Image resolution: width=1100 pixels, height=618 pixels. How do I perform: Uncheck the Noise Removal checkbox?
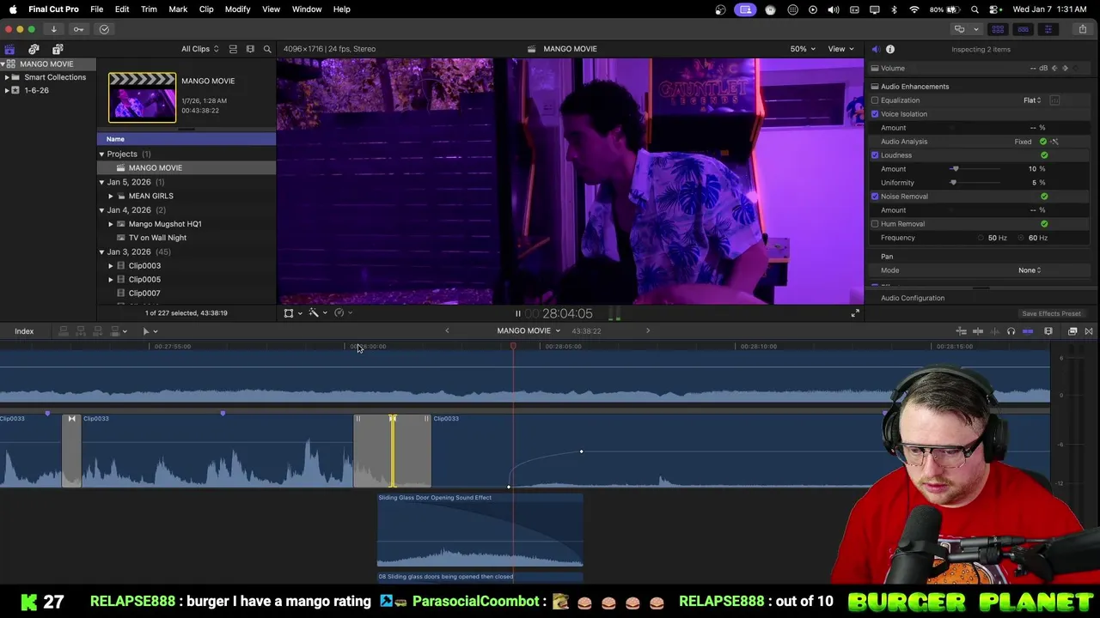point(875,197)
